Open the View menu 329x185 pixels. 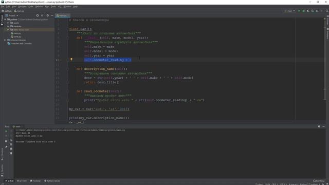click(x=14, y=7)
